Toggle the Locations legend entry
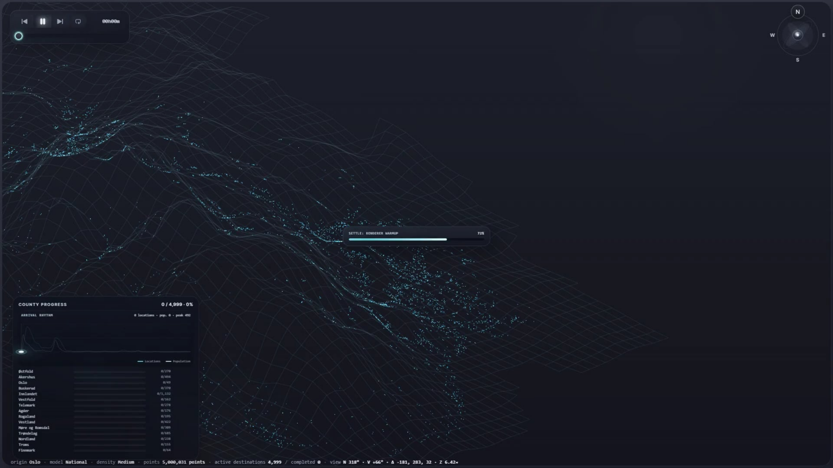 tap(149, 361)
